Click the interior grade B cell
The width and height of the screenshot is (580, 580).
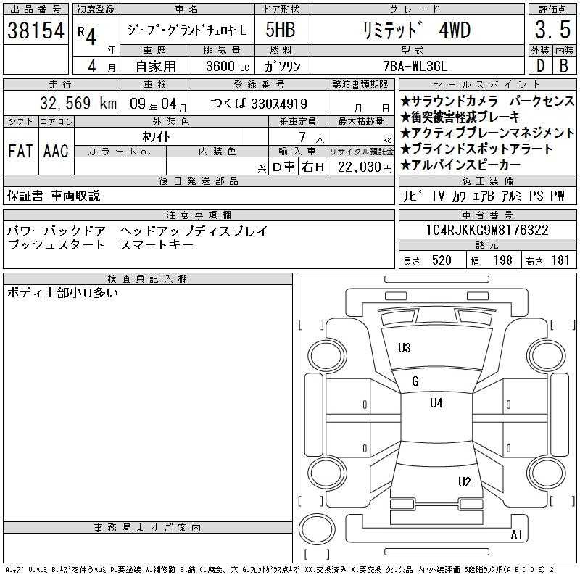pos(564,65)
